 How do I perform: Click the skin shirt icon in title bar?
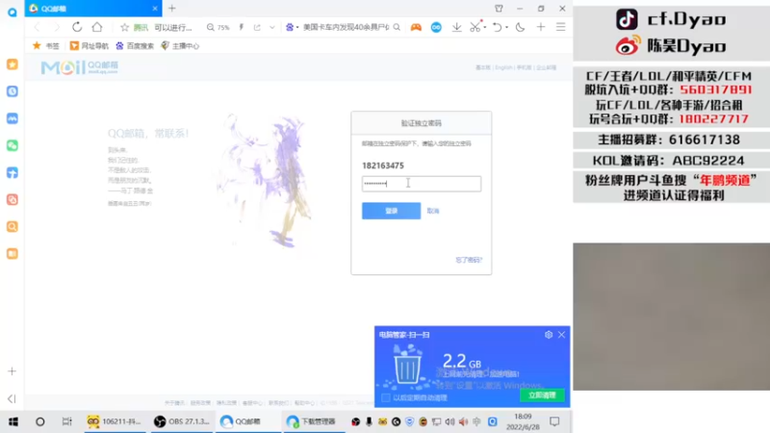[x=499, y=9]
